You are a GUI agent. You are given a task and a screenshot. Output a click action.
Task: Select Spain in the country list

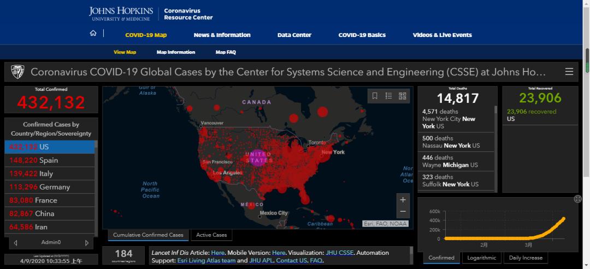point(49,160)
